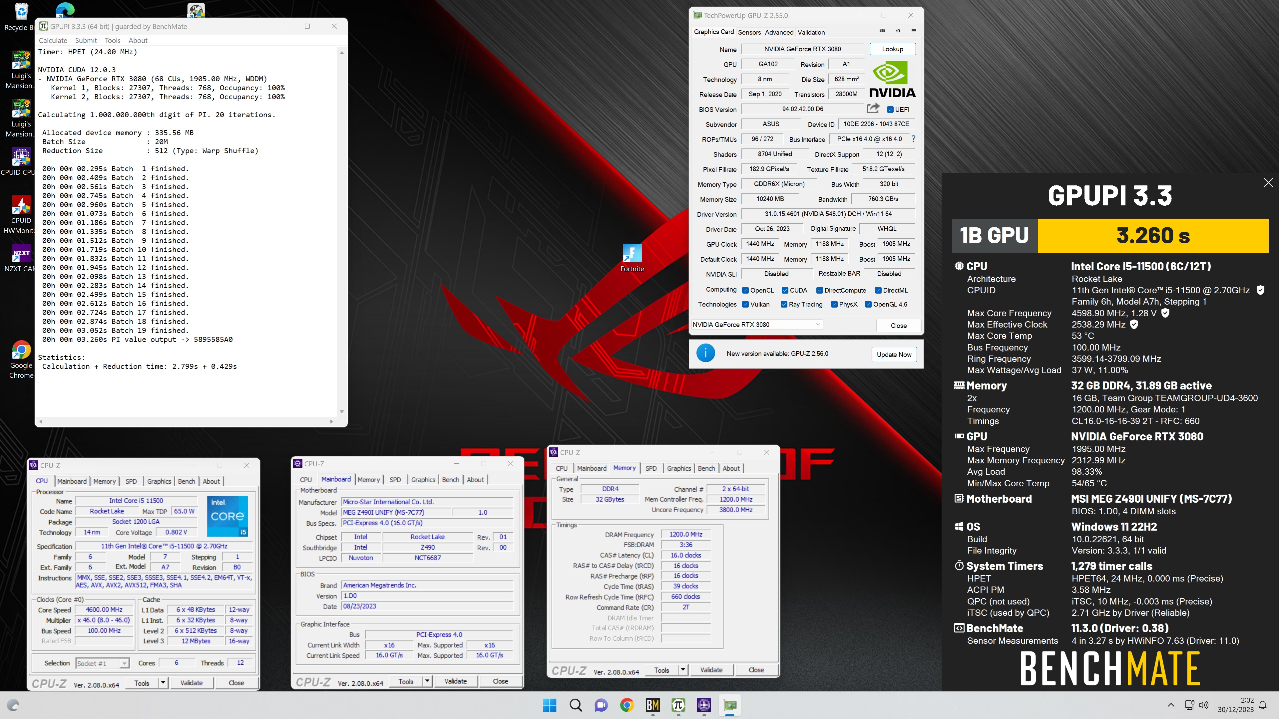The image size is (1279, 719).
Task: Toggle the OpenGL 4.6 checkbox
Action: 868,304
